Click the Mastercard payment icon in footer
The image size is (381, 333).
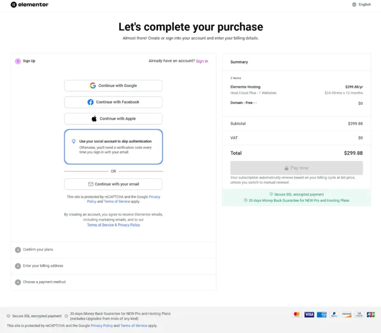[296, 314]
